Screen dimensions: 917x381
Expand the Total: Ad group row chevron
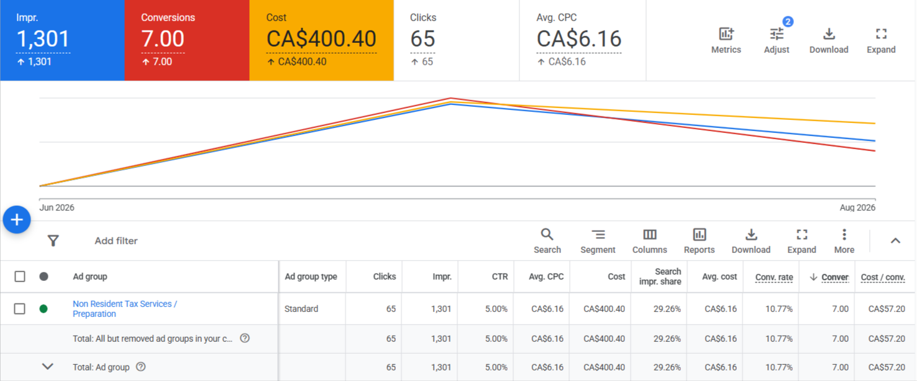point(47,367)
